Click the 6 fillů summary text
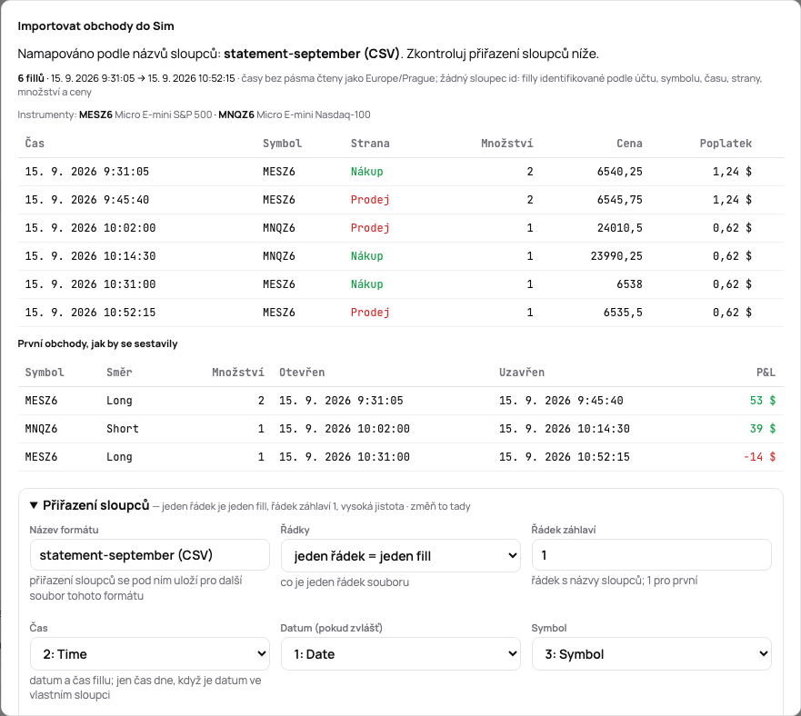The height and width of the screenshot is (716, 801). click(x=31, y=78)
